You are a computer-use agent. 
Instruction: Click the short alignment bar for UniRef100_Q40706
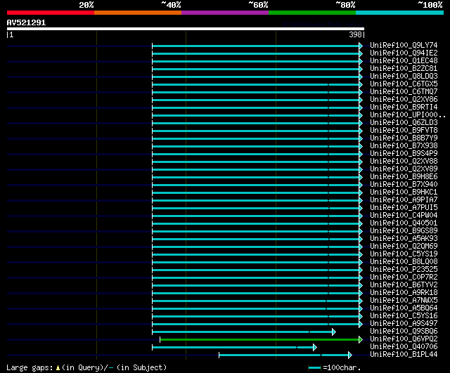(233, 348)
